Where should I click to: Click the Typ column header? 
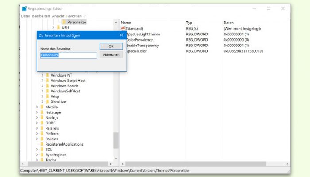pyautogui.click(x=189, y=23)
